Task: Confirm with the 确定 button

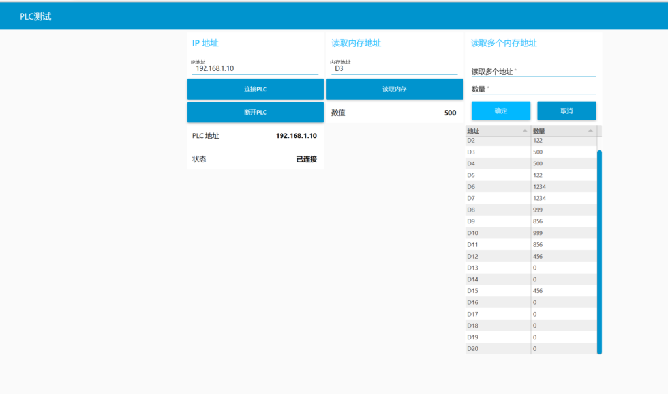Action: pyautogui.click(x=500, y=111)
